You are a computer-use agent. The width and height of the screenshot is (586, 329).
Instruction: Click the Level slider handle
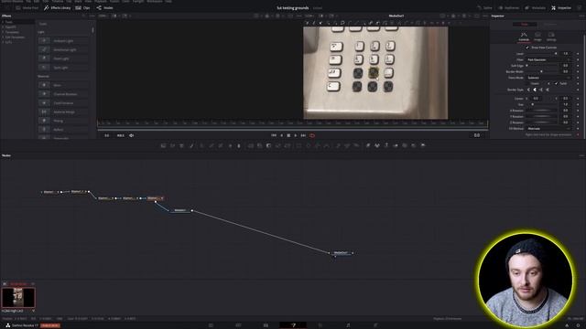coord(556,54)
